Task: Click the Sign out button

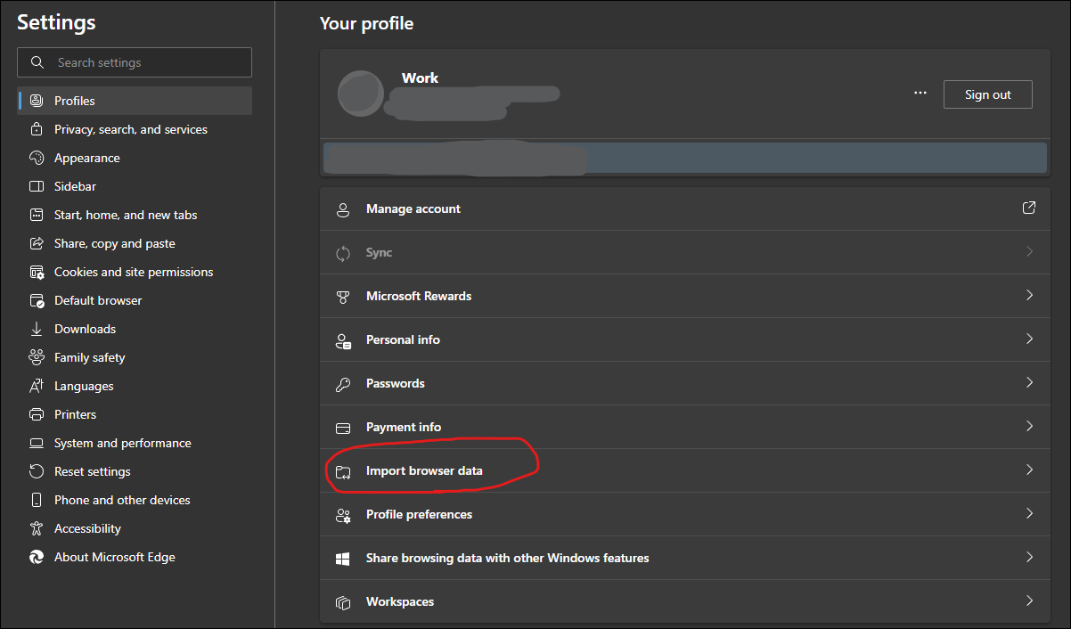Action: 988,94
